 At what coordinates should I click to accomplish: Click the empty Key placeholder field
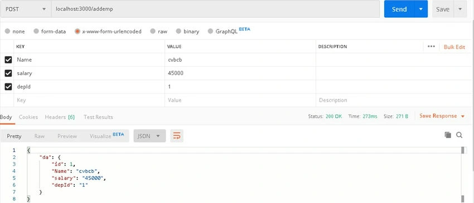click(x=89, y=100)
